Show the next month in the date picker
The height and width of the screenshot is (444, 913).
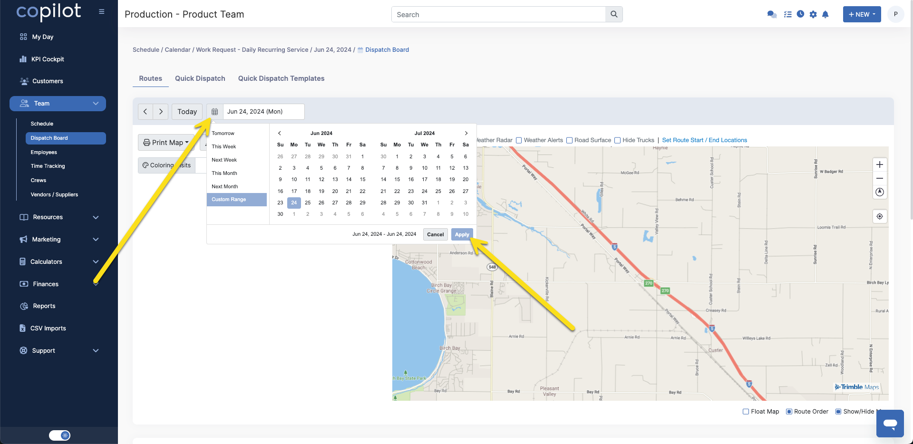466,133
